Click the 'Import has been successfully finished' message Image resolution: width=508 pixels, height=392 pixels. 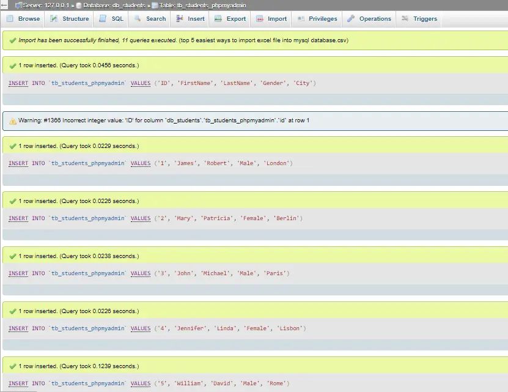pyautogui.click(x=98, y=40)
